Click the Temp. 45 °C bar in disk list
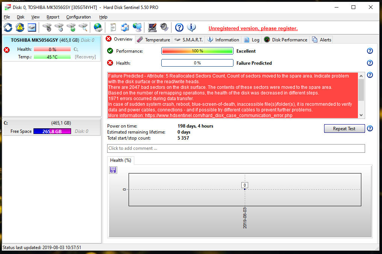This screenshot has height=254, width=382. pyautogui.click(x=52, y=57)
